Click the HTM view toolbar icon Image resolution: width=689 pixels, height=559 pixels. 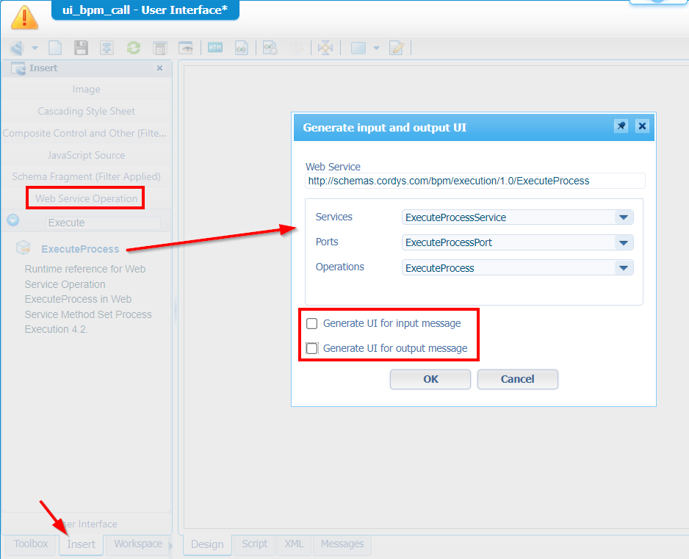point(214,48)
